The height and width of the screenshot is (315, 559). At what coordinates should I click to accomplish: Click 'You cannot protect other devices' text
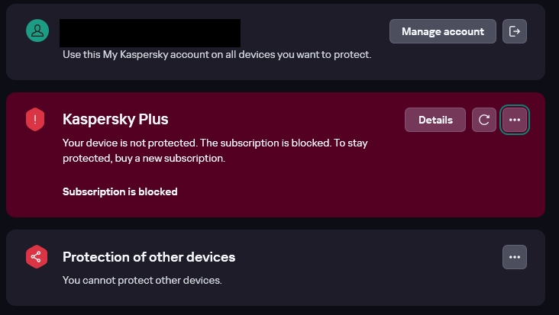(142, 280)
